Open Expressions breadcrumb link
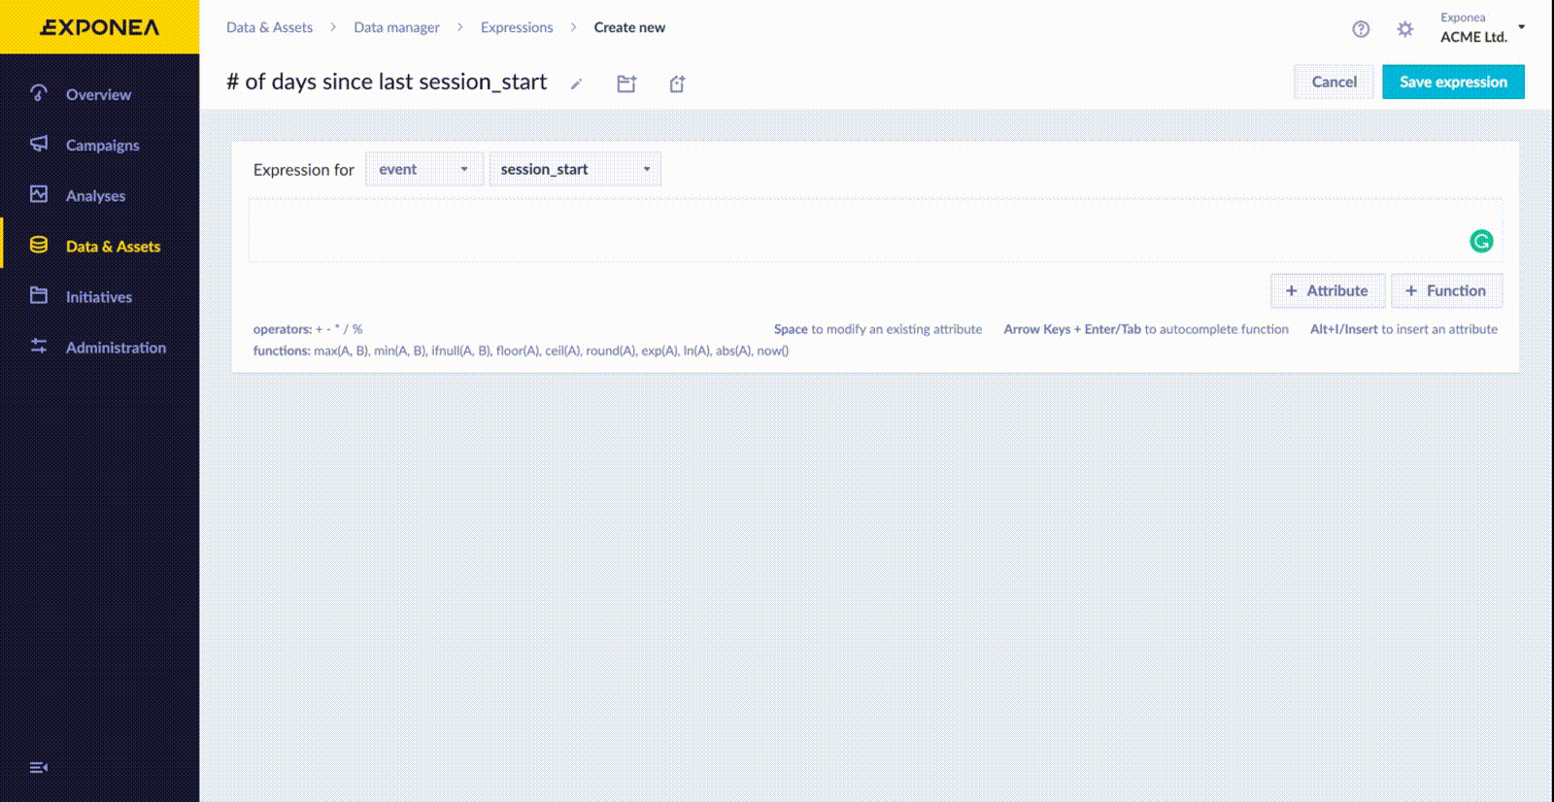This screenshot has height=802, width=1554. tap(517, 27)
